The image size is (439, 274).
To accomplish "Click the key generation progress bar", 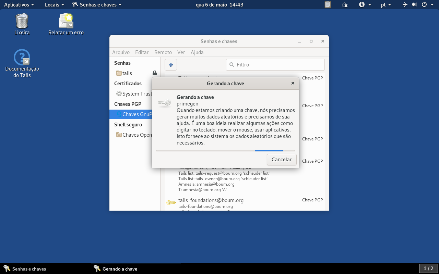I will point(225,150).
